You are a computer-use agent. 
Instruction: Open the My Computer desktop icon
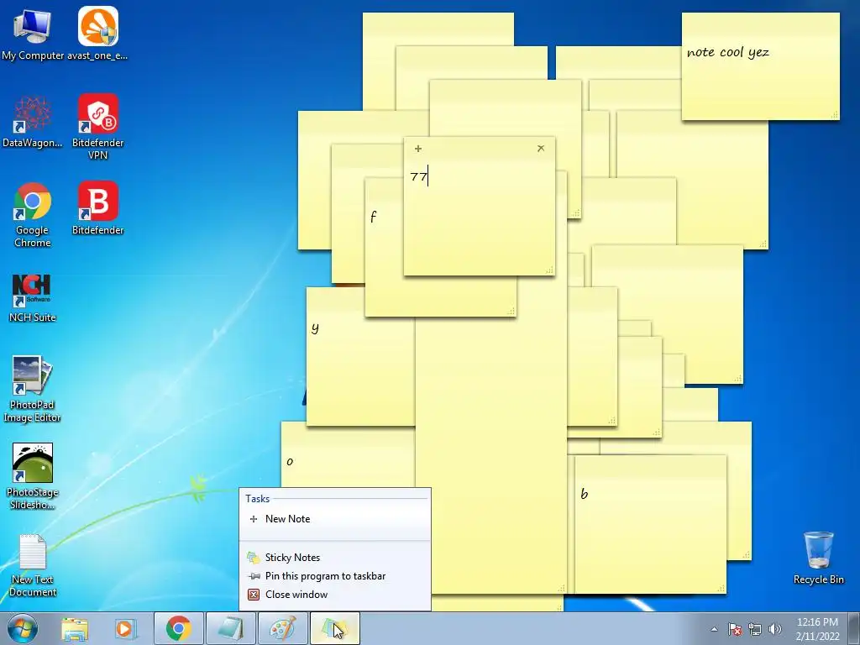click(33, 34)
